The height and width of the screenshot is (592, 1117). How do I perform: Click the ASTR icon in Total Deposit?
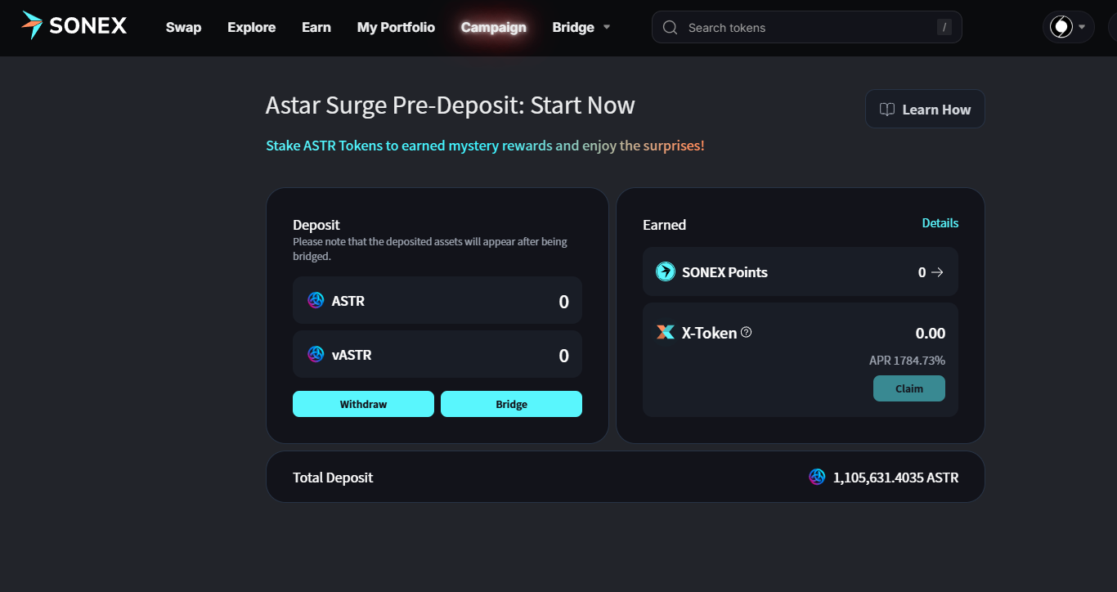[x=817, y=477]
